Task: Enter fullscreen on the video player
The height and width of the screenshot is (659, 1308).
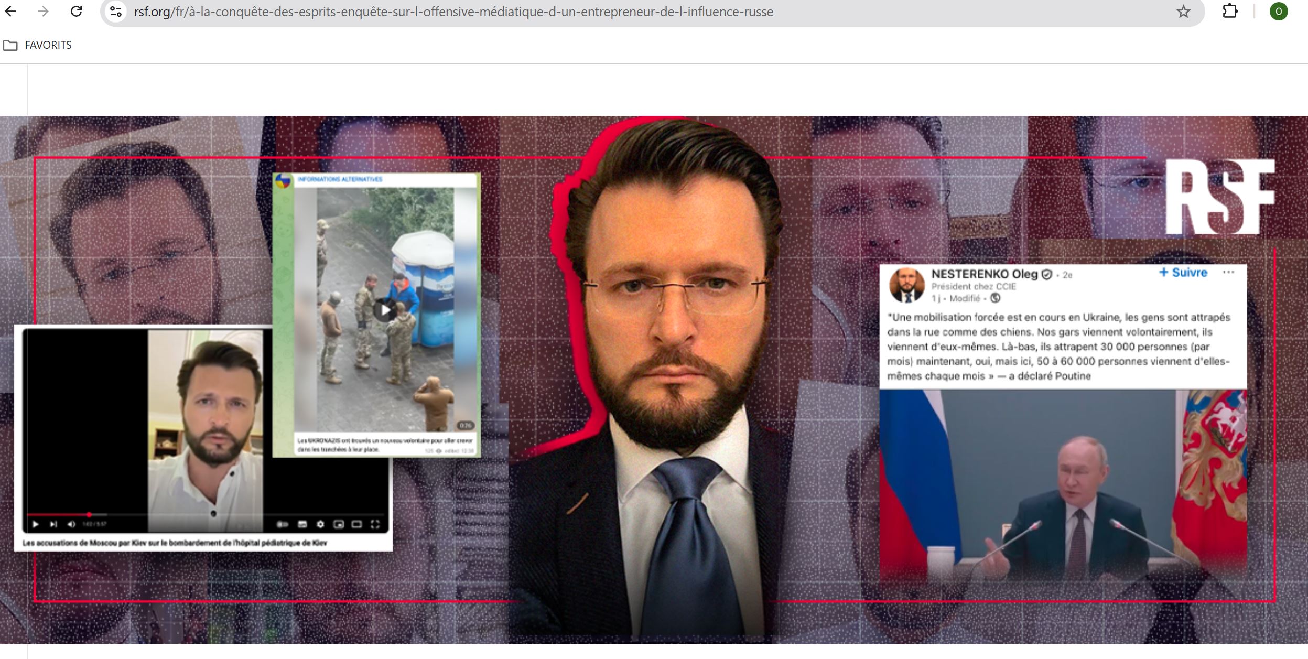Action: pyautogui.click(x=375, y=524)
